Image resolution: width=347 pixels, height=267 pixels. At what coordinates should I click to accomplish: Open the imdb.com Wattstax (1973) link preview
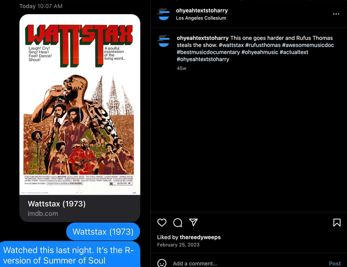click(80, 208)
